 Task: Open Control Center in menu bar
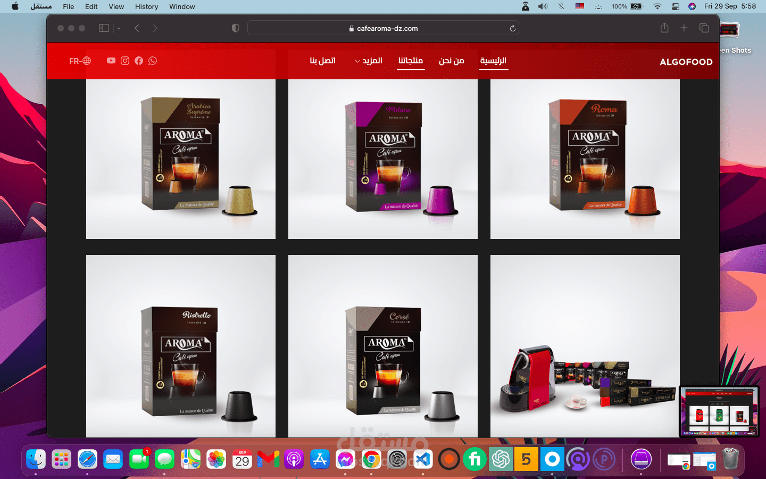click(x=676, y=6)
